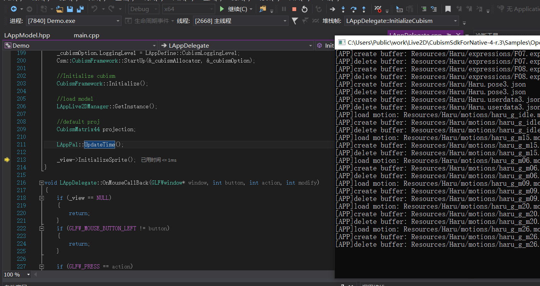
Task: Click the breakpoint margin at line 211
Action: tap(6, 145)
